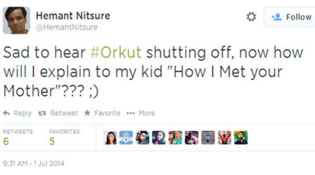Screen dimensions: 315x175
Task: Click the 9:31 AM - 1 Jul 2014 timestamp
Action: click(x=33, y=163)
